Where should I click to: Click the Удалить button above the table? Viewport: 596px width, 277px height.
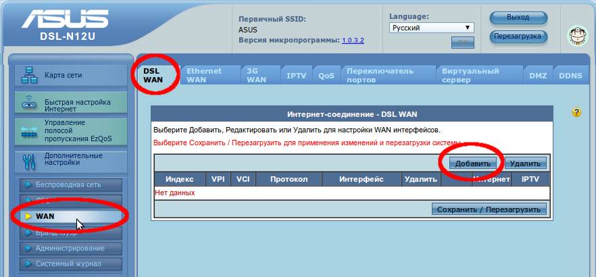coord(525,163)
